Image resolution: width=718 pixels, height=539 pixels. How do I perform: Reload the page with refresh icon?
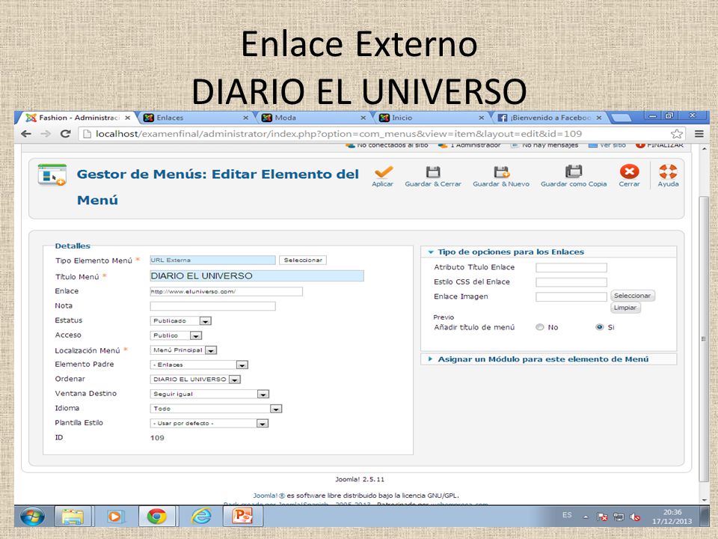click(x=66, y=134)
